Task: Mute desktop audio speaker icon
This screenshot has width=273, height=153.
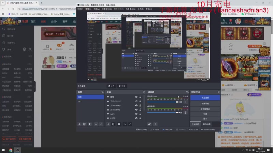Action: point(181,113)
